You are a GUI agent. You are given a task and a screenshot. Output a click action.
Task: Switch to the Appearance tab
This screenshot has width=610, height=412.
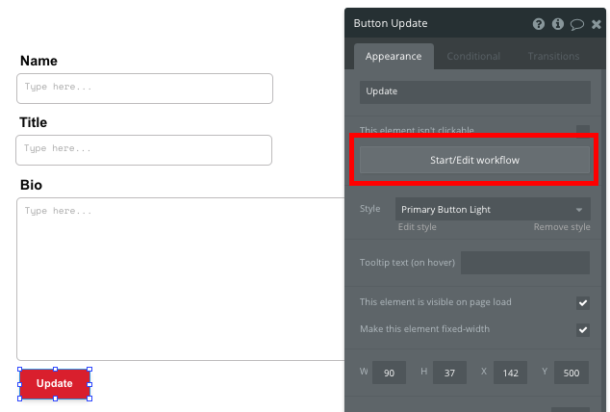394,57
